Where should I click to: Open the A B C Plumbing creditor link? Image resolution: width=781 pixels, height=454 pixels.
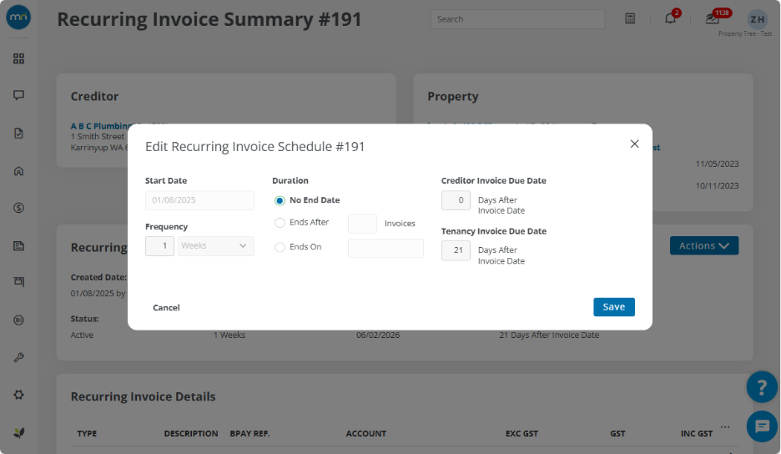[99, 126]
